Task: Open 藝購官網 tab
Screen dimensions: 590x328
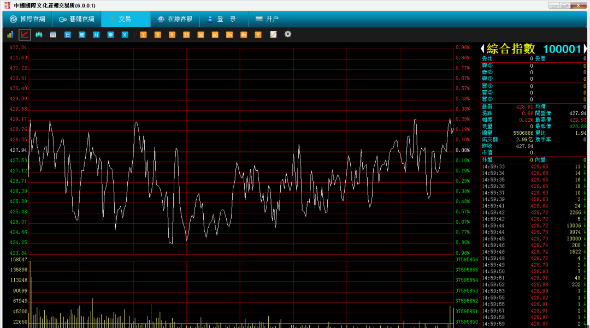Action: pos(76,19)
